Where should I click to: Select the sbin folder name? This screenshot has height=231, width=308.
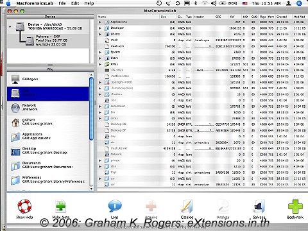pos(114,166)
